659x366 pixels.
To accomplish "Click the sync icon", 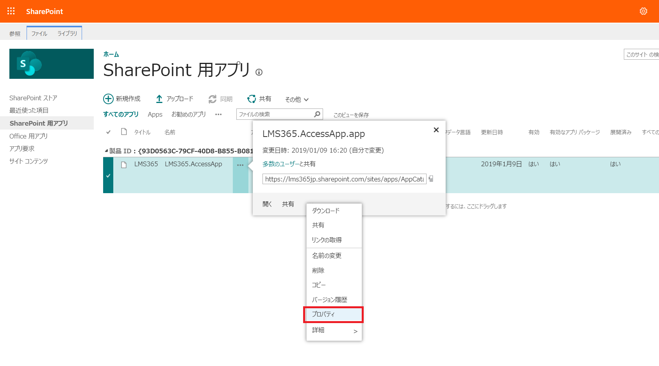I will pyautogui.click(x=213, y=99).
